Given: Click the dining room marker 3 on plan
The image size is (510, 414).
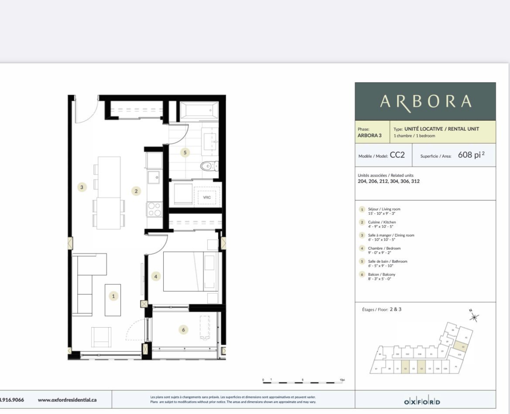Looking at the screenshot, I should (x=81, y=187).
